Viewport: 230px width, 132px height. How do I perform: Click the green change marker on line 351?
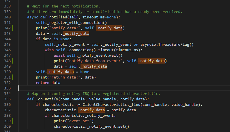tap(13, 77)
